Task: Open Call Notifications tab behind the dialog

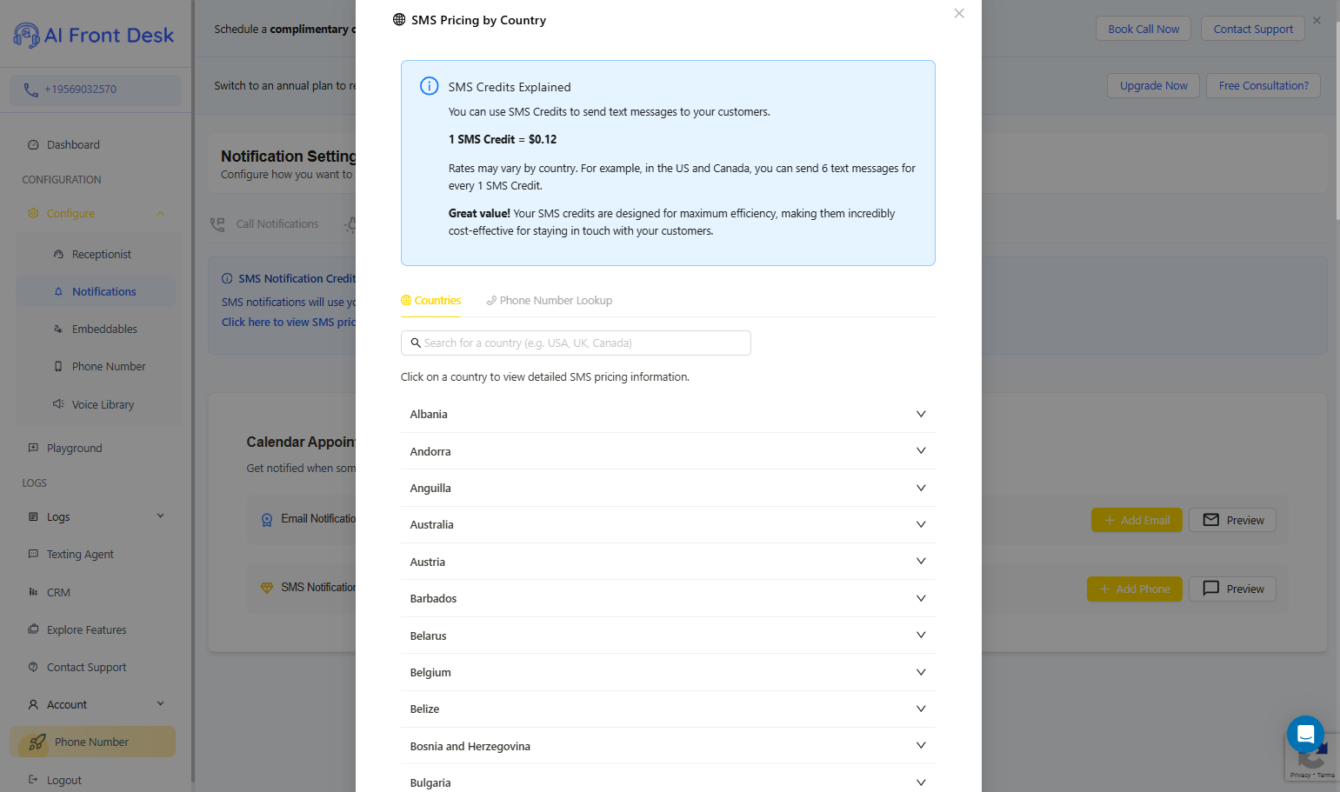Action: coord(264,224)
